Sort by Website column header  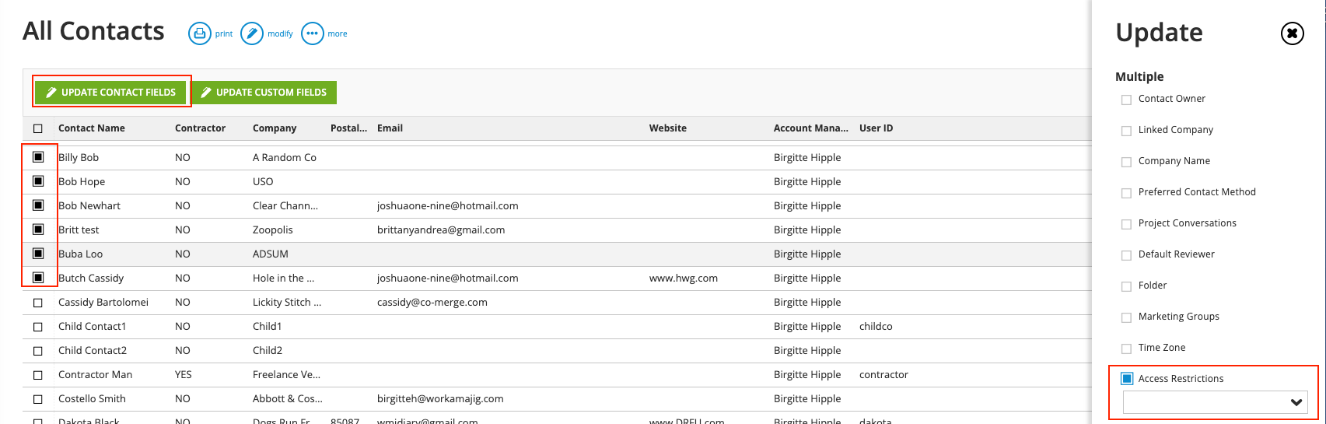pyautogui.click(x=668, y=128)
